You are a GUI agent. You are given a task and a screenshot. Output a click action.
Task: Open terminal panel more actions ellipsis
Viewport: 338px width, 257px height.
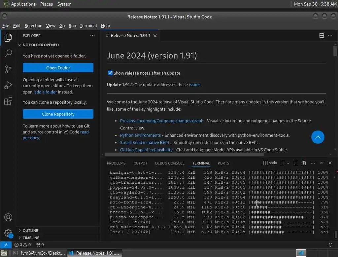(313, 163)
